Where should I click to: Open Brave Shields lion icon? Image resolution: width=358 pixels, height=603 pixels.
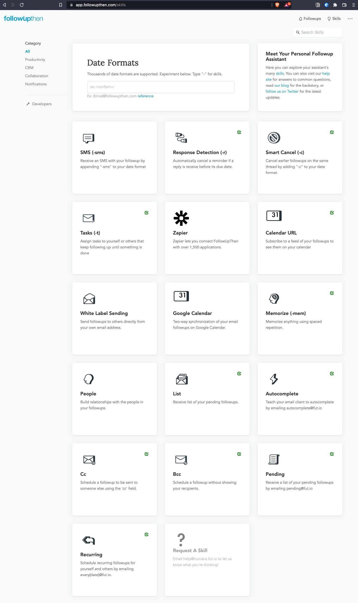277,5
